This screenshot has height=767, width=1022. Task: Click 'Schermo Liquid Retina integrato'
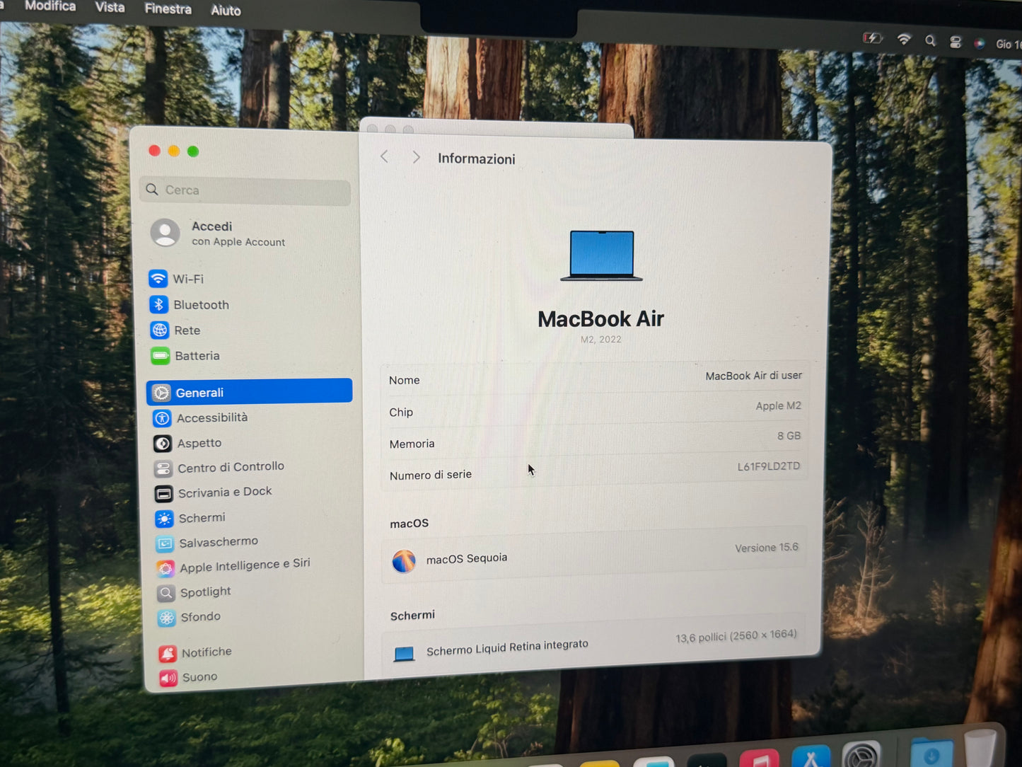tap(507, 647)
